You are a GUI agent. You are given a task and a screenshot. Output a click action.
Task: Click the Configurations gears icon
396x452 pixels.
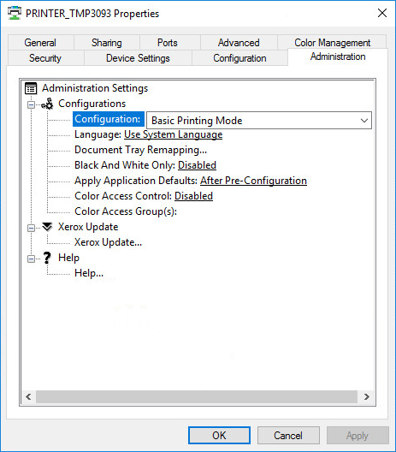pos(47,104)
